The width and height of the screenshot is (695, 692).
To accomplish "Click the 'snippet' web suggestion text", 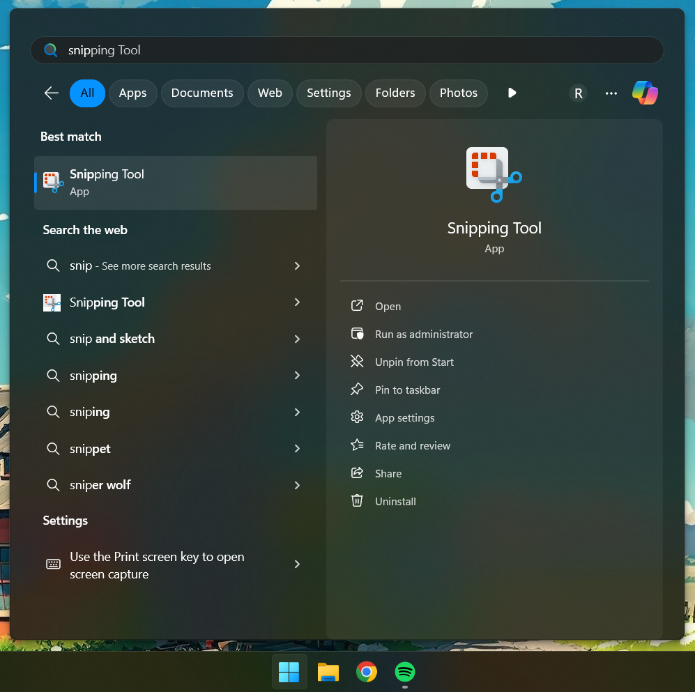I will coord(90,449).
